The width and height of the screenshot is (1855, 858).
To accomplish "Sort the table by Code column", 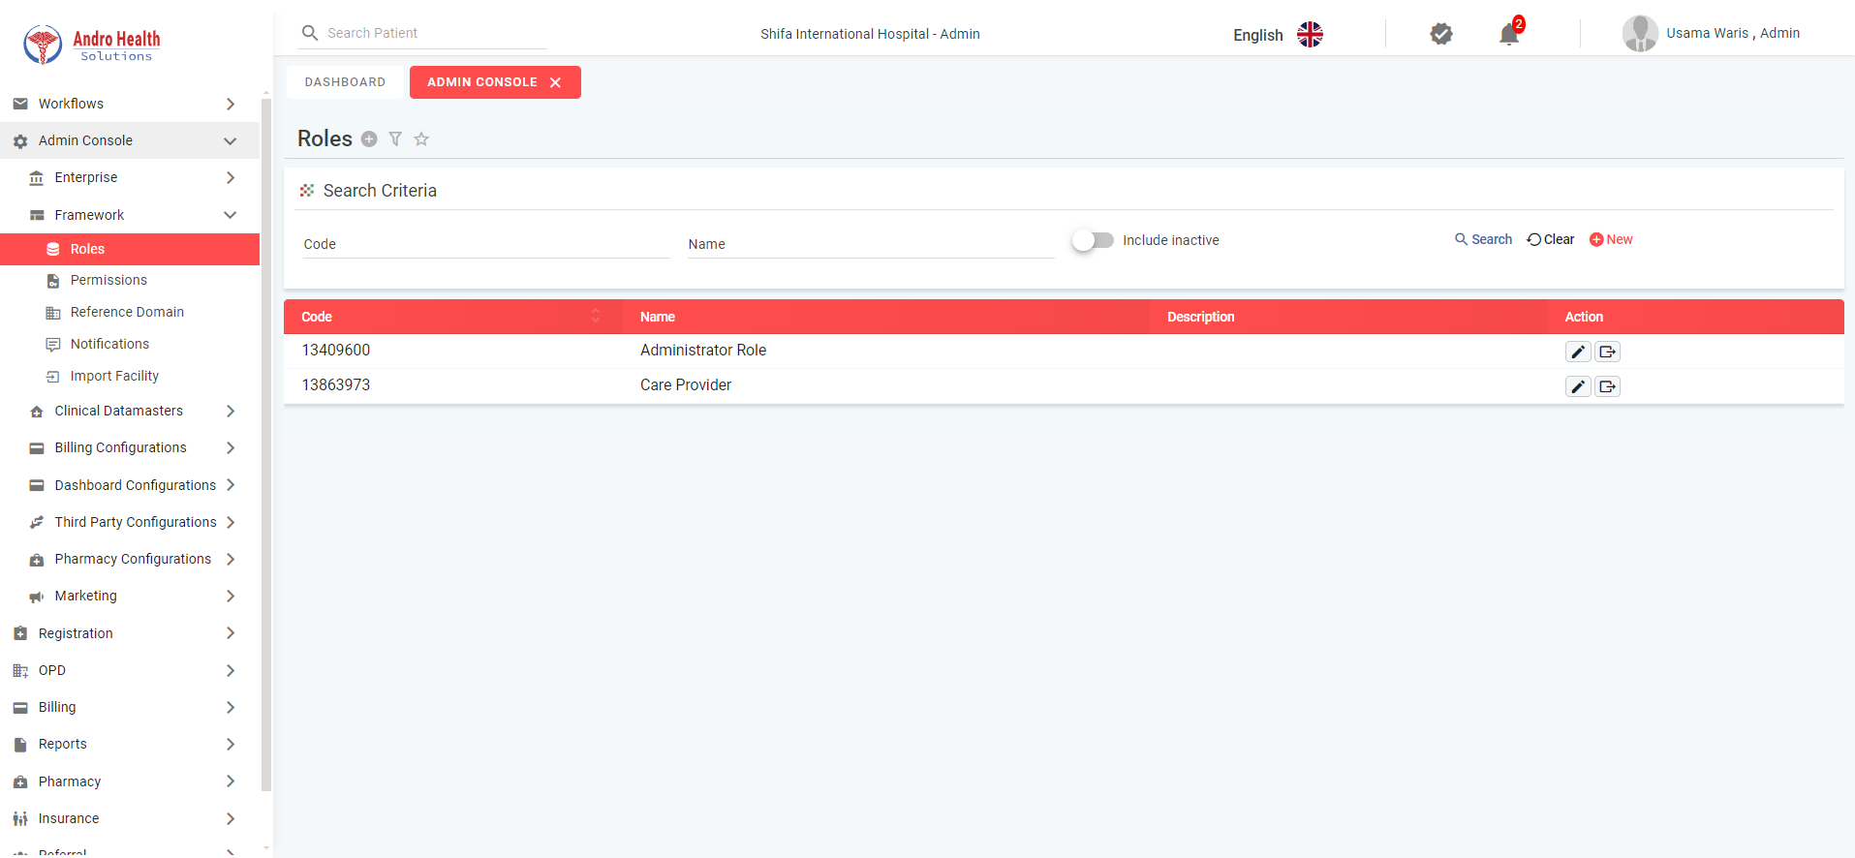I will click(595, 317).
